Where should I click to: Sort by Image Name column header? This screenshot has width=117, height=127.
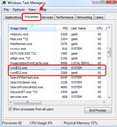[32, 28]
